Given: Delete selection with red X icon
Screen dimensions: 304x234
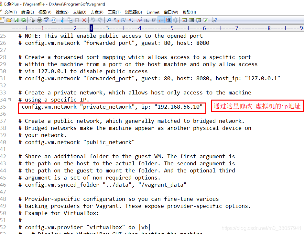Looking at the screenshot, I should coord(84,20).
